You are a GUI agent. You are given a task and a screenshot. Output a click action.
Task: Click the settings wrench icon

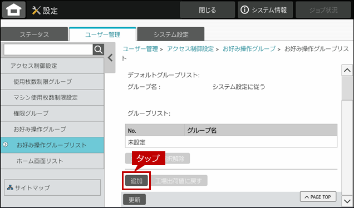point(36,11)
